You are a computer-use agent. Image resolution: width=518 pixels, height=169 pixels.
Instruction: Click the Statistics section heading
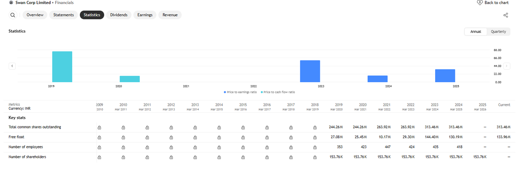(17, 31)
